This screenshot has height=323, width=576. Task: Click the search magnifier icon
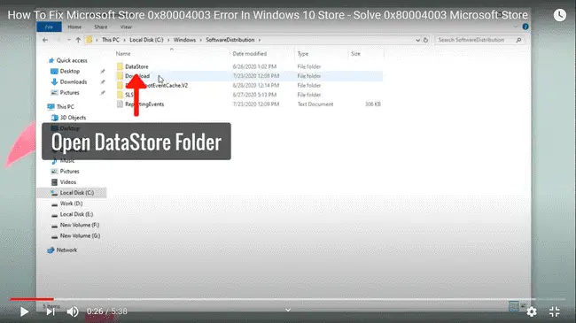[518, 40]
